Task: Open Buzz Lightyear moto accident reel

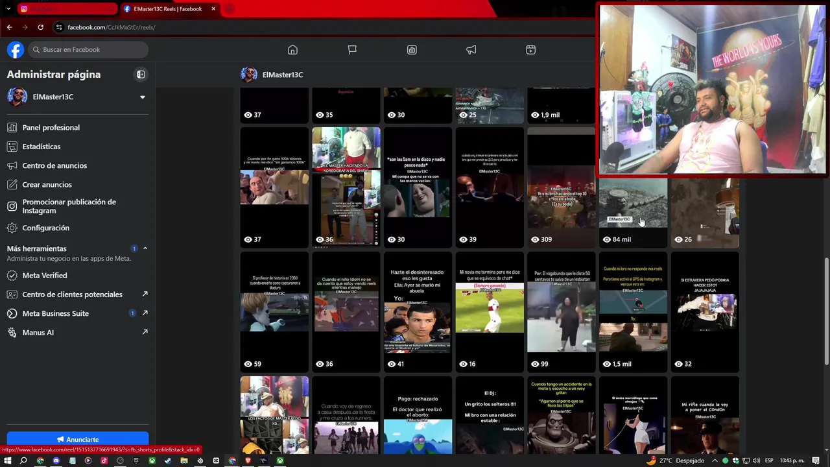Action: click(562, 415)
